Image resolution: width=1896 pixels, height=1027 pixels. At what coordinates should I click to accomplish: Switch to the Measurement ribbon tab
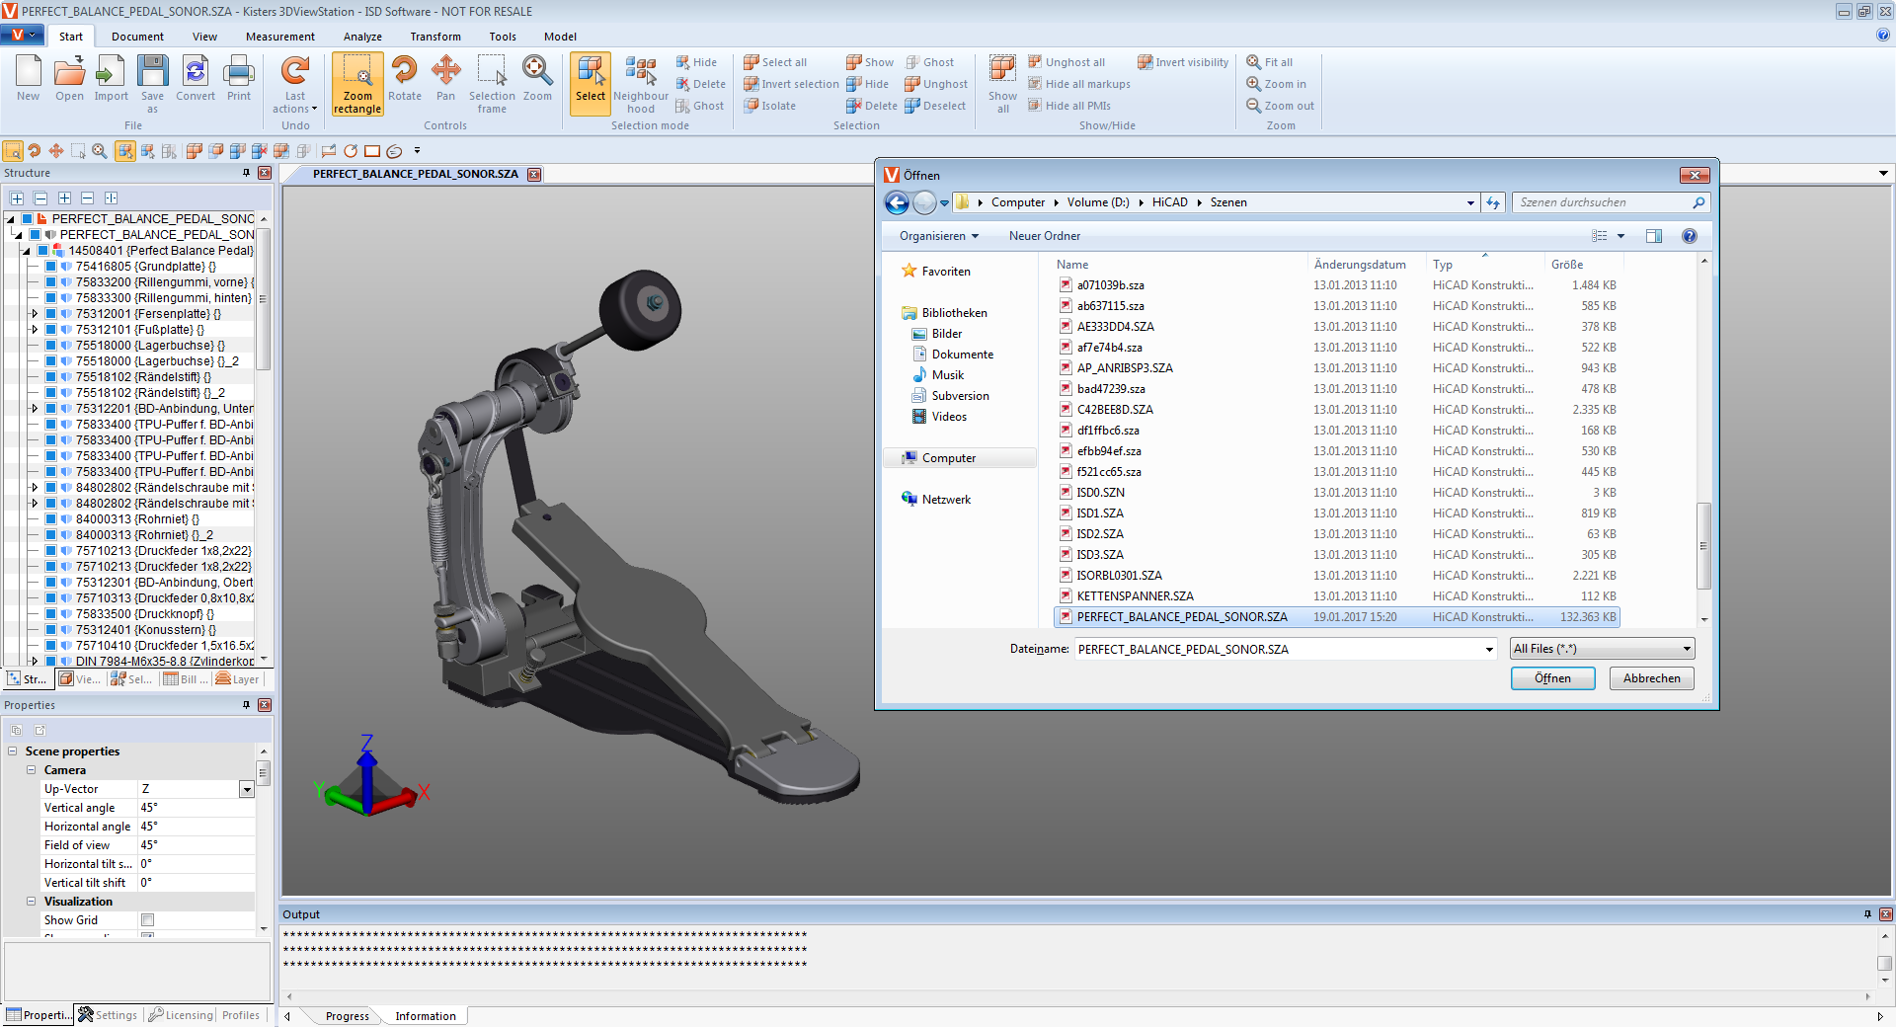pos(280,37)
